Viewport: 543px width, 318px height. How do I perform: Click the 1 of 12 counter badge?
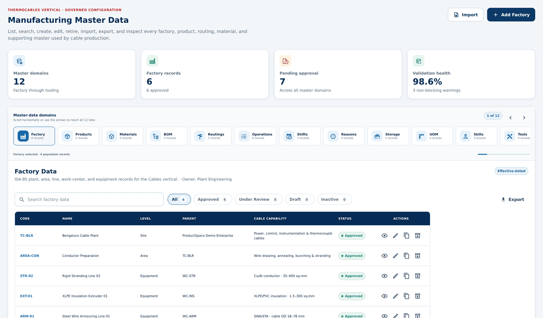click(493, 116)
